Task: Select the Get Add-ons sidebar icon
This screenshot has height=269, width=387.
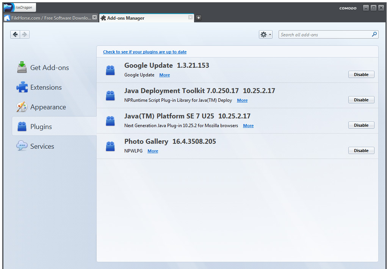Action: (22, 67)
